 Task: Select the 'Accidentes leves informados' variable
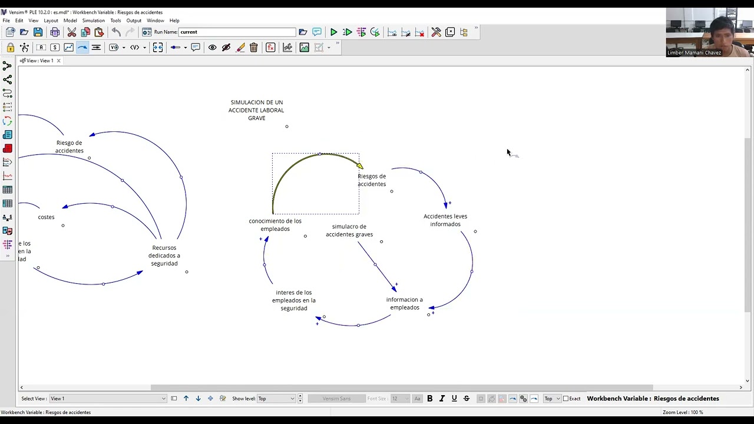445,220
